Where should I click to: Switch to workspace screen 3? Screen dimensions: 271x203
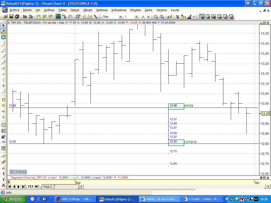click(x=214, y=17)
